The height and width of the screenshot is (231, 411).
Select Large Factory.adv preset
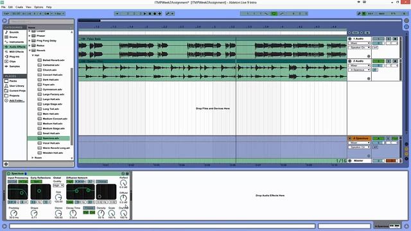pyautogui.click(x=53, y=94)
